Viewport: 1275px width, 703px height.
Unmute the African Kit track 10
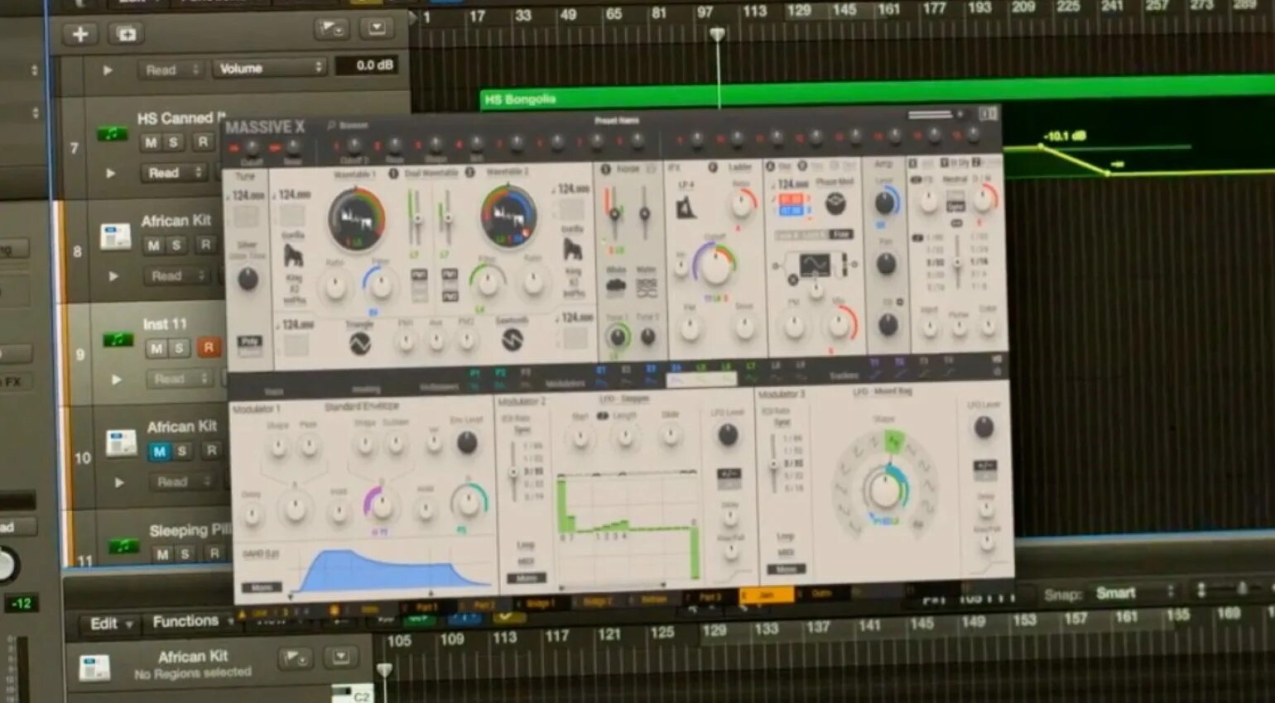pyautogui.click(x=160, y=451)
